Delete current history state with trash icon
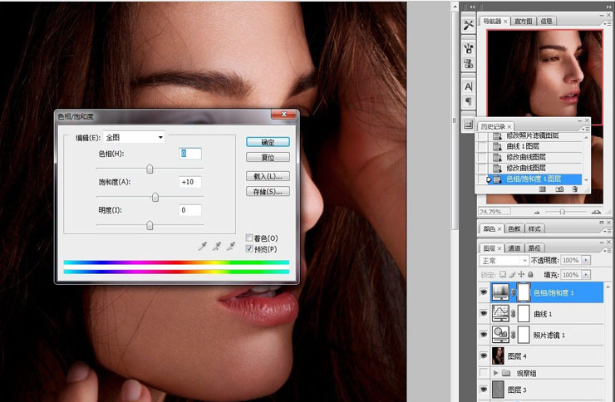Viewport: 615px width, 402px height. 574,189
